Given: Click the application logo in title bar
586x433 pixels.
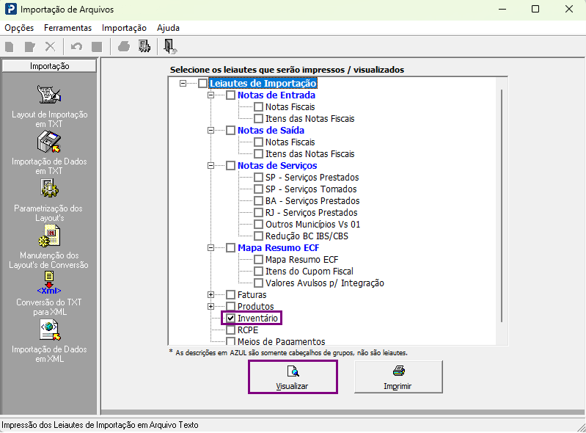Looking at the screenshot, I should 11,9.
